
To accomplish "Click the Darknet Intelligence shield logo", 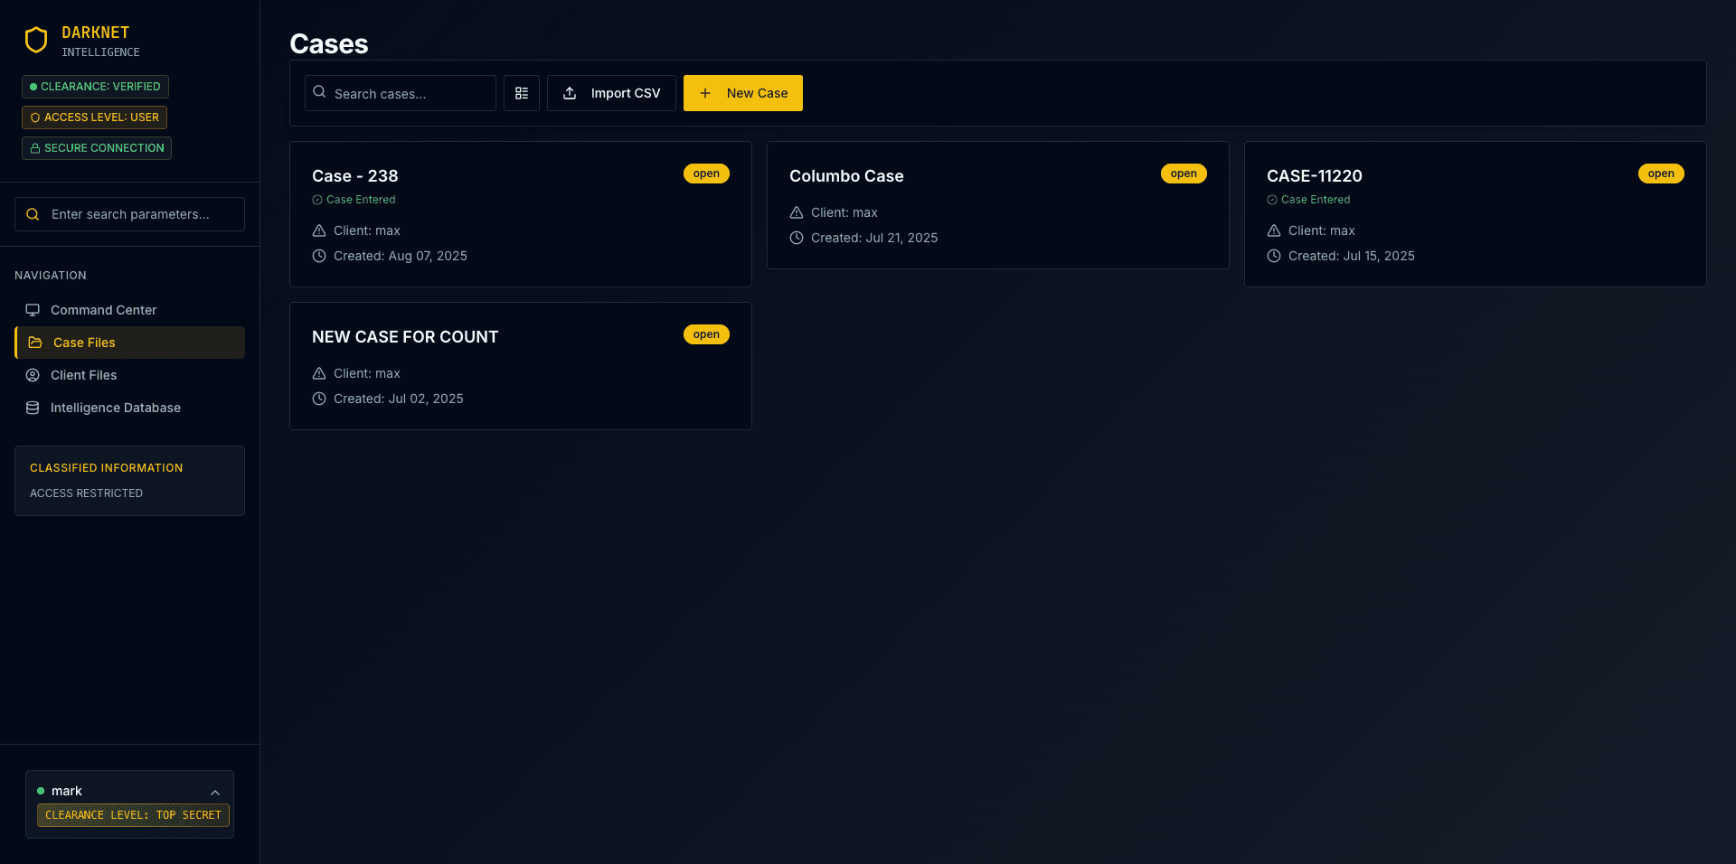I will 36,40.
